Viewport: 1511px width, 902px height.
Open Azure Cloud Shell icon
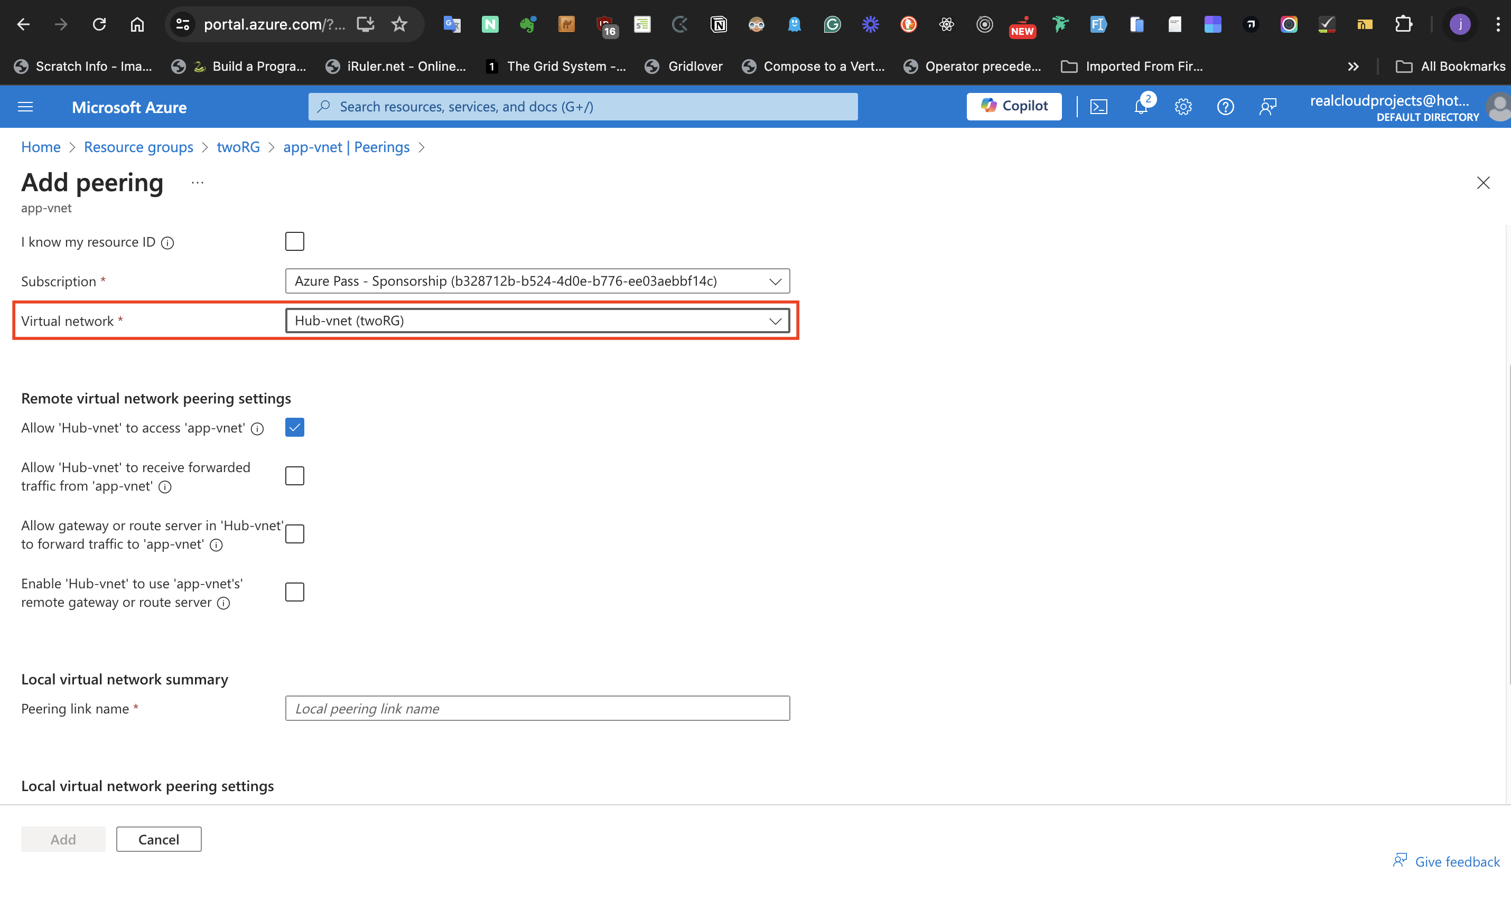[1099, 107]
